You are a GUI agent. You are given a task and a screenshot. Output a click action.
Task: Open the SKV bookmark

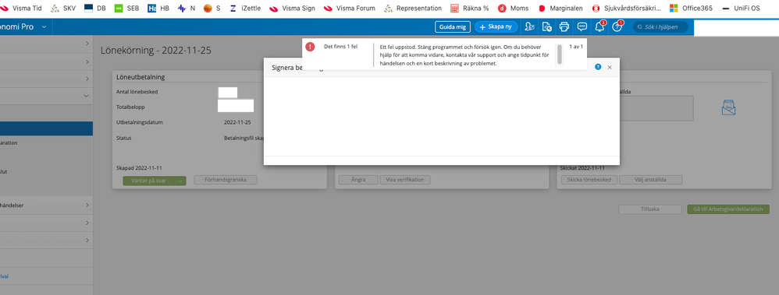(x=63, y=8)
